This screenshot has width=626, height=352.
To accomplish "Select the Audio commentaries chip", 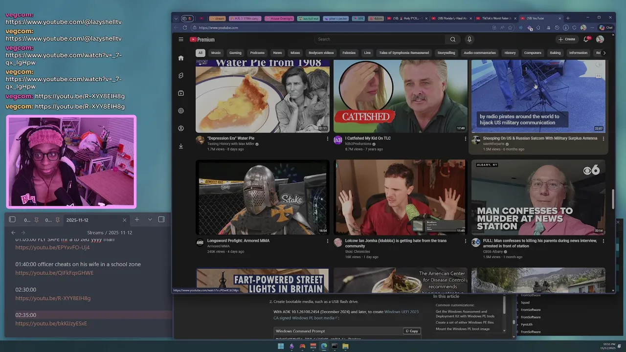I will coord(480,53).
